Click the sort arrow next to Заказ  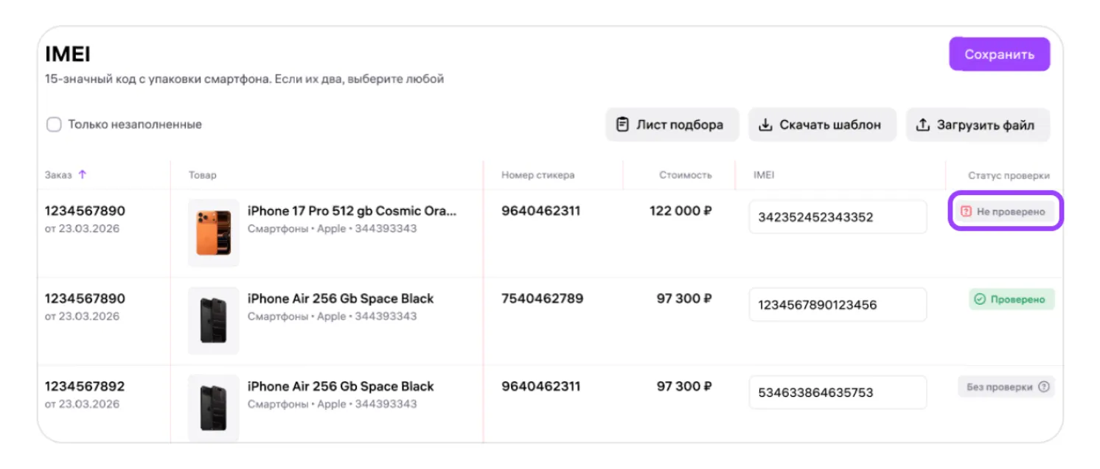[83, 174]
